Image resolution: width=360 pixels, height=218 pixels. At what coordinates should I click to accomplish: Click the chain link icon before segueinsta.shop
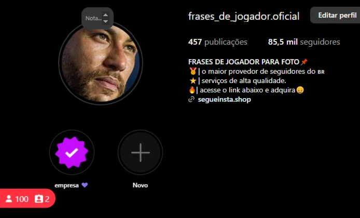pos(191,100)
